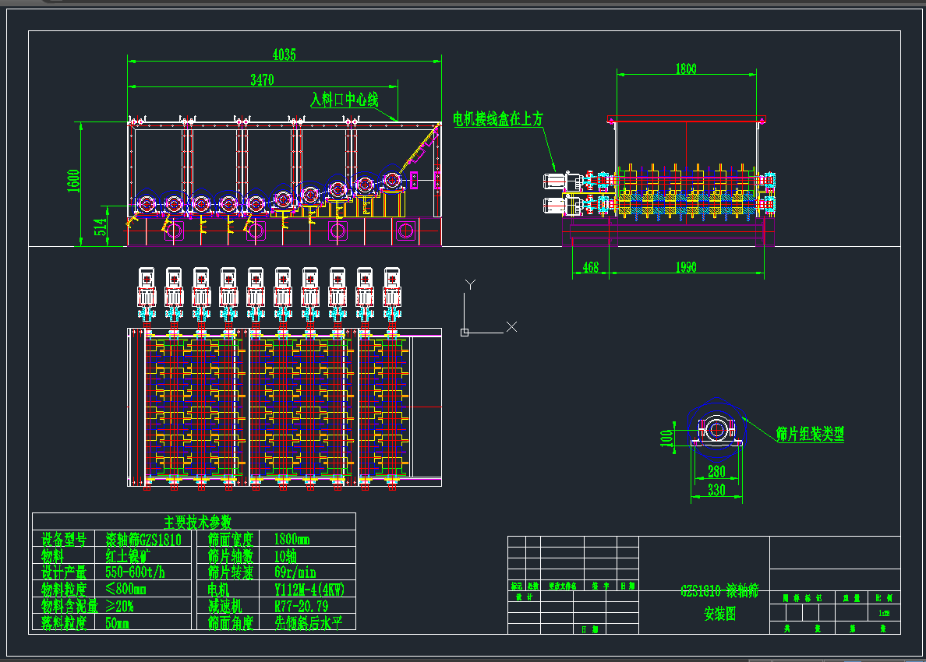This screenshot has height=662, width=926.
Task: Click the 物料粒度 label
Action: 64,590
